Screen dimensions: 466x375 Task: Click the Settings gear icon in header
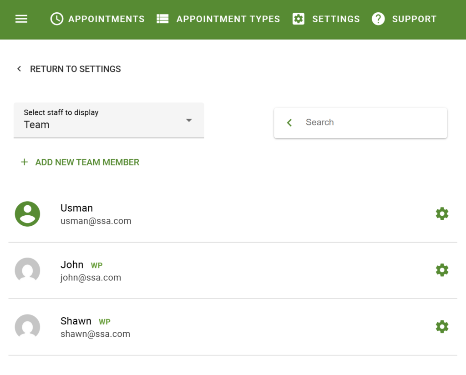click(x=299, y=19)
